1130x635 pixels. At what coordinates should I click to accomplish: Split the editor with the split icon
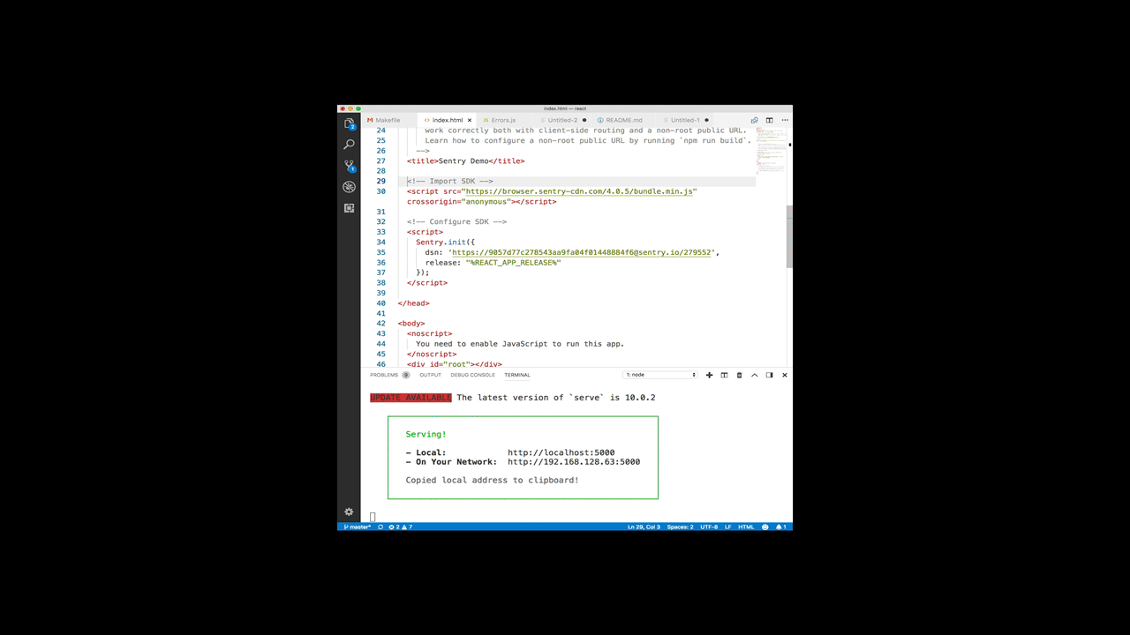(769, 120)
